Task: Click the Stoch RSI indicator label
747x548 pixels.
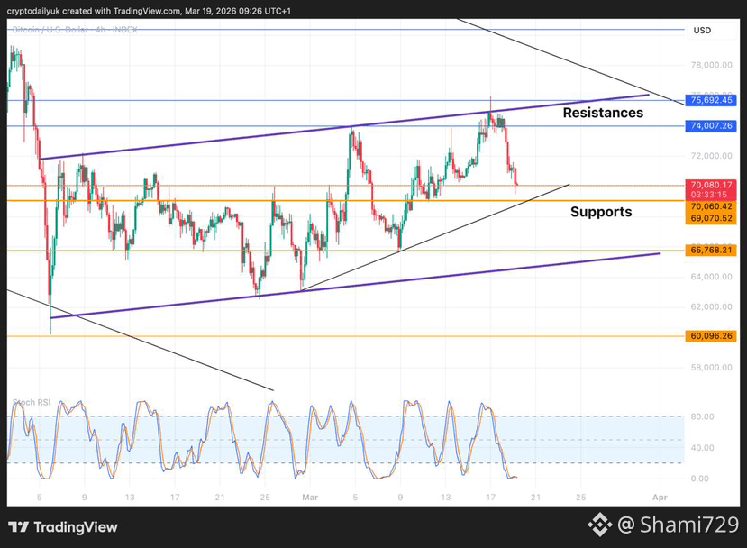Action: tap(32, 403)
